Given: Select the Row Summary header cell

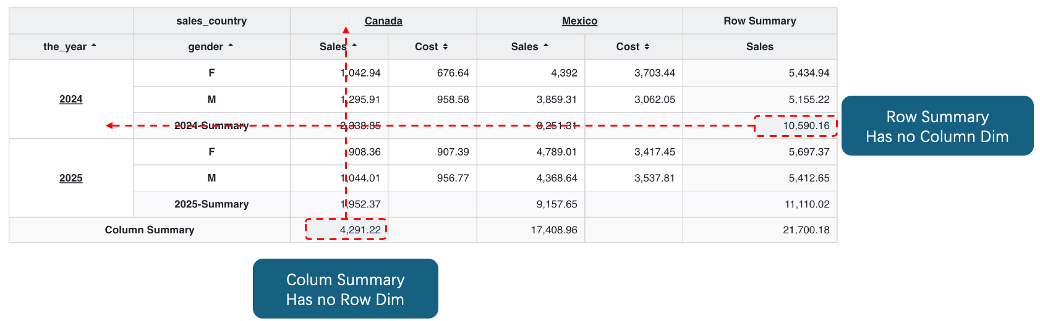Looking at the screenshot, I should pos(760,21).
